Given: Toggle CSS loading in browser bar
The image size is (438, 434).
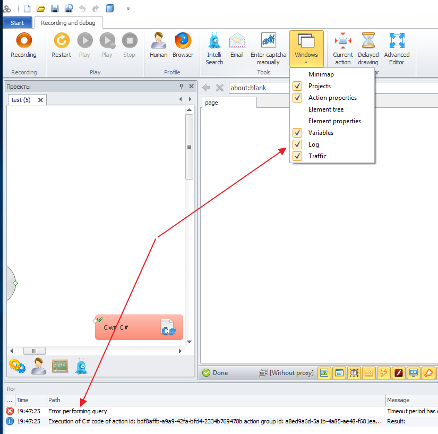Looking at the screenshot, I should point(369,373).
